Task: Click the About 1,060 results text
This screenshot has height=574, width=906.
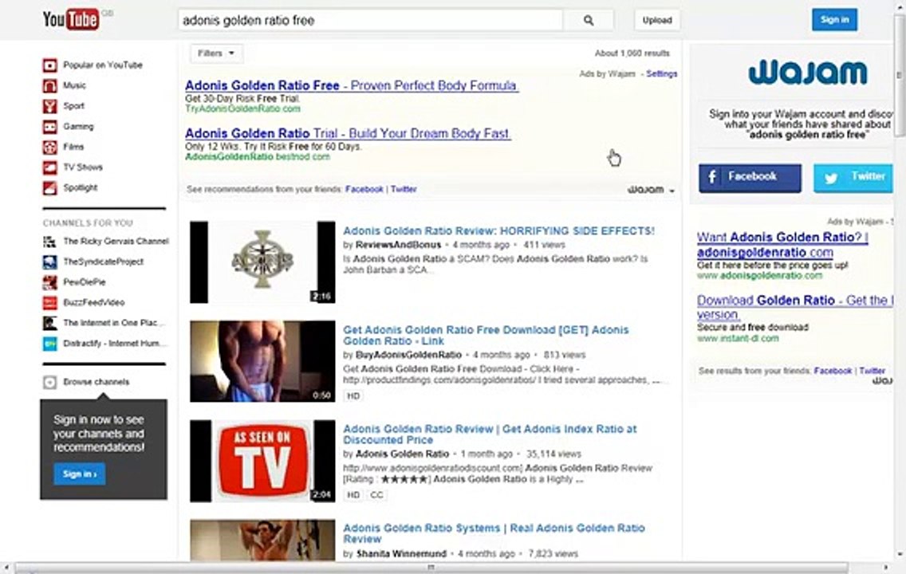Action: tap(632, 53)
